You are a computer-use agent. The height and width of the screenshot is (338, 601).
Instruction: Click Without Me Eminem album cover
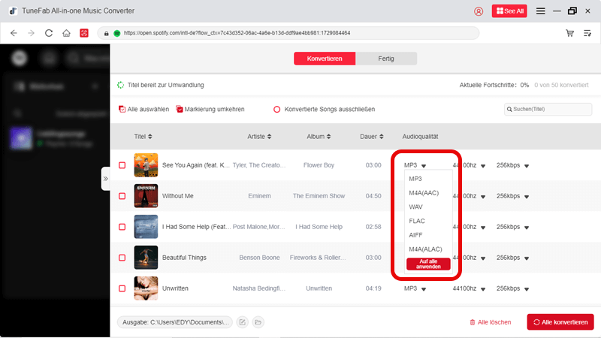(x=146, y=196)
